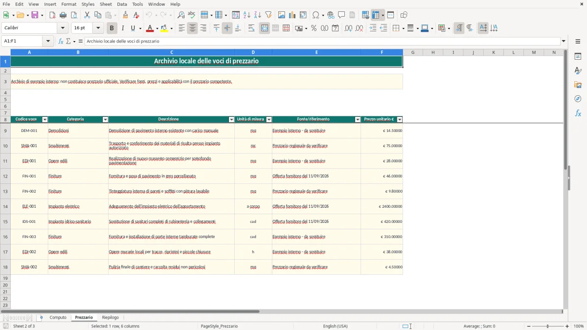Screen dimensions: 587x330
Task: Click column D header
Action: (253, 52)
